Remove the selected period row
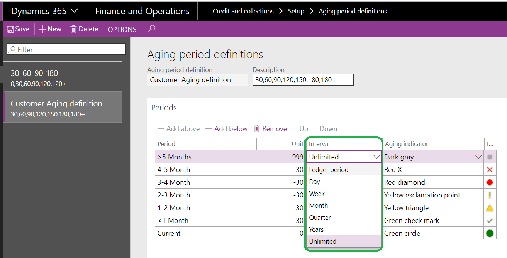Viewport: 507px width, 258px height. pos(270,129)
